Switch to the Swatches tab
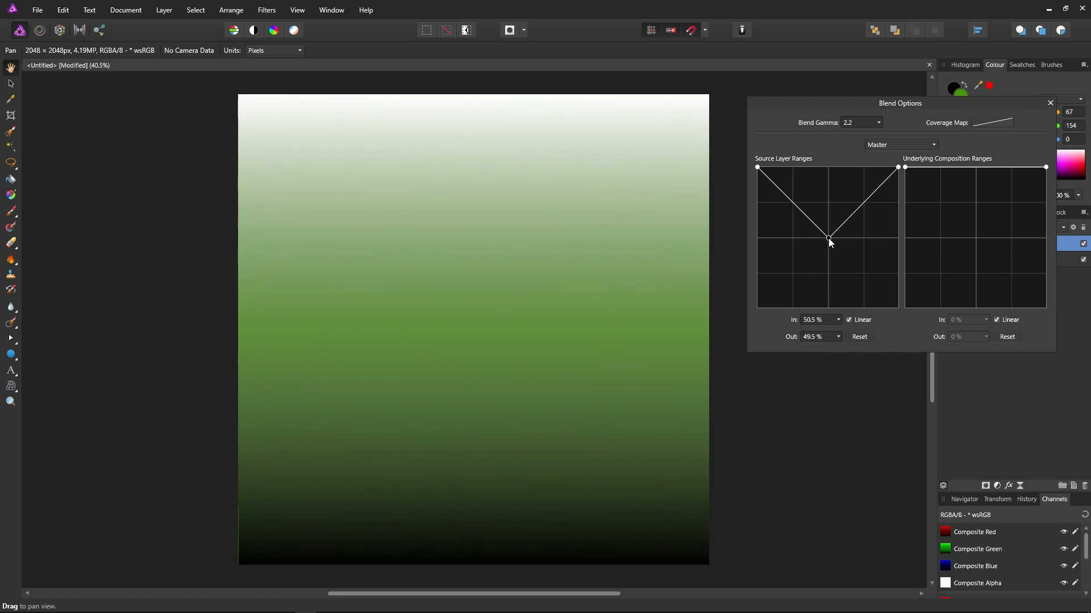Image resolution: width=1091 pixels, height=613 pixels. [1022, 65]
